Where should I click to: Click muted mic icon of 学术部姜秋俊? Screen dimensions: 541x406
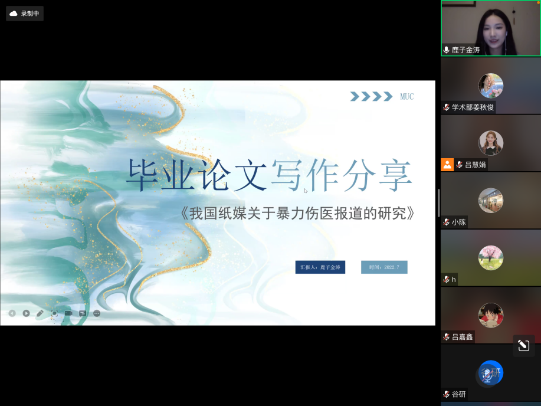click(447, 107)
